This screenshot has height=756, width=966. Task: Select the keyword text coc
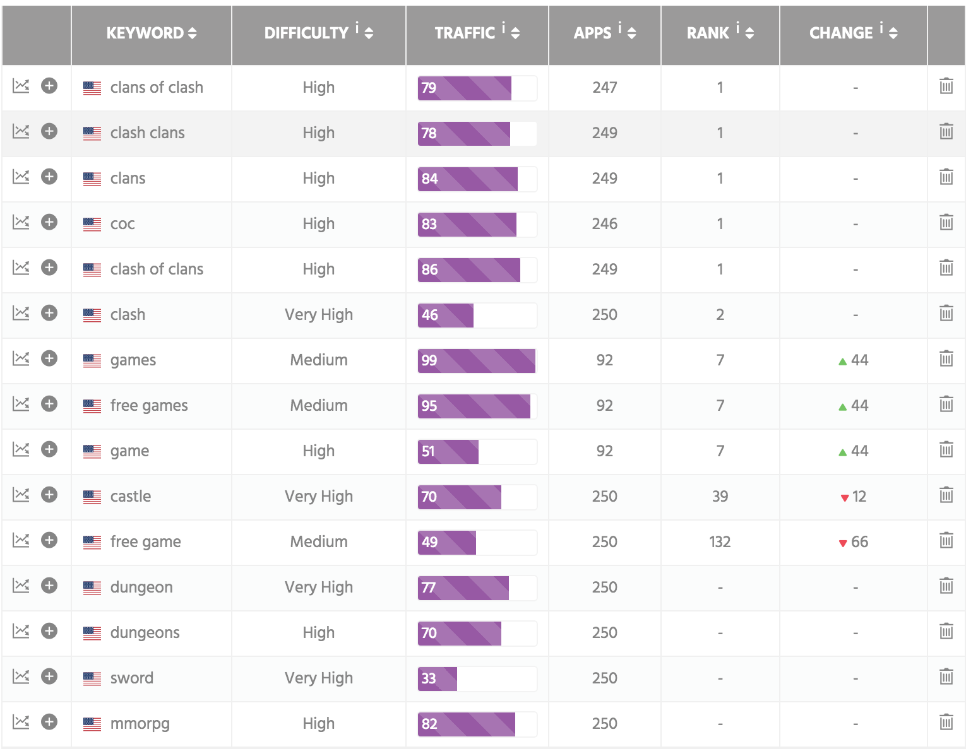[122, 224]
